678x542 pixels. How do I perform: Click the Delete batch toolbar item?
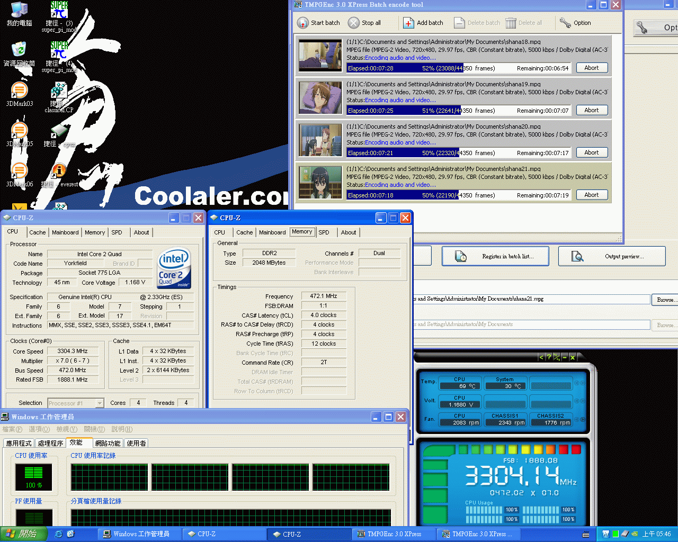pos(477,23)
